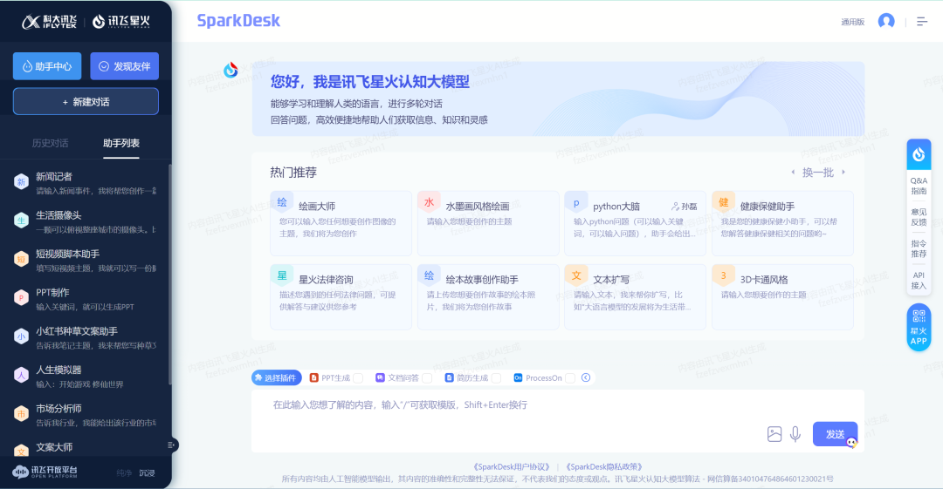
Task: Switch to 沉浸 display mode
Action: click(x=147, y=472)
